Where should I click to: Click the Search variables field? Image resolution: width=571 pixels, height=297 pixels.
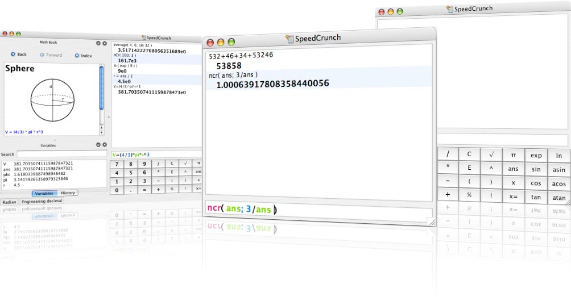coord(61,154)
